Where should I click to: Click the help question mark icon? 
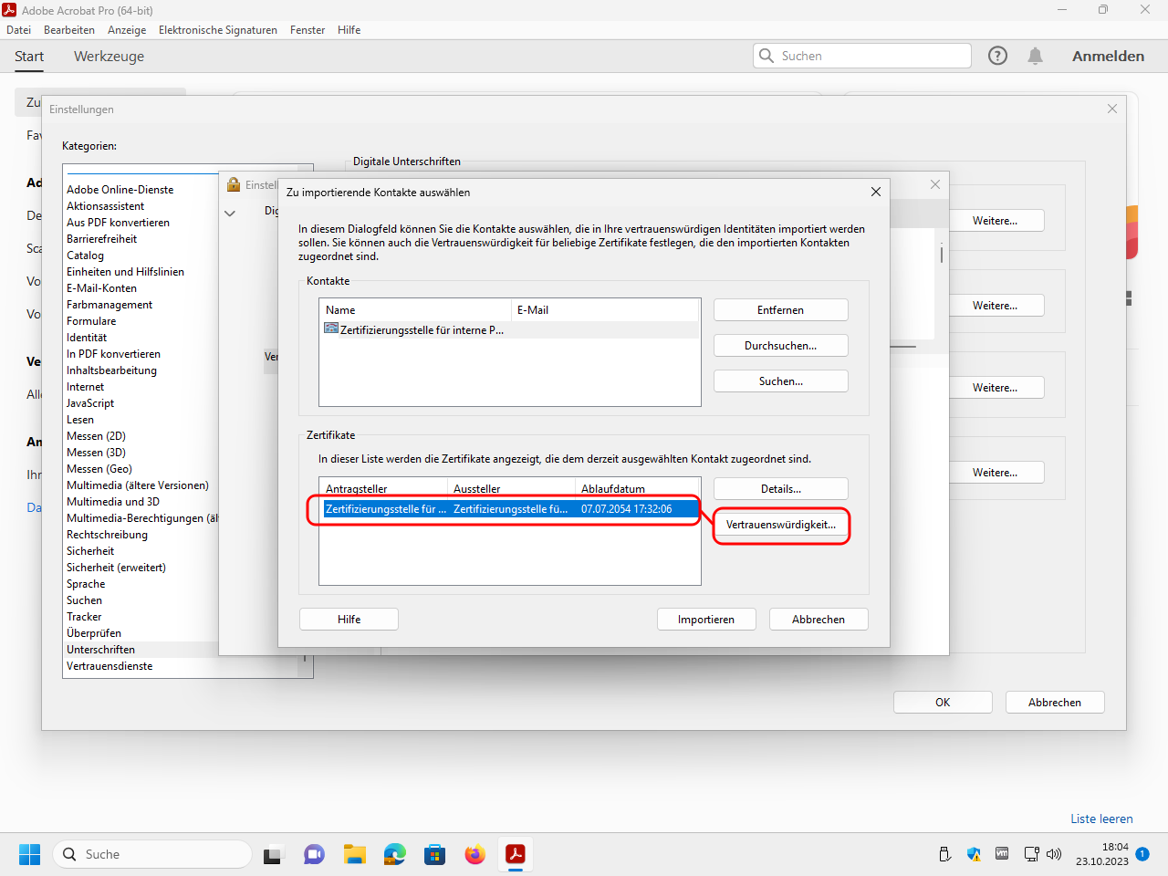tap(997, 56)
